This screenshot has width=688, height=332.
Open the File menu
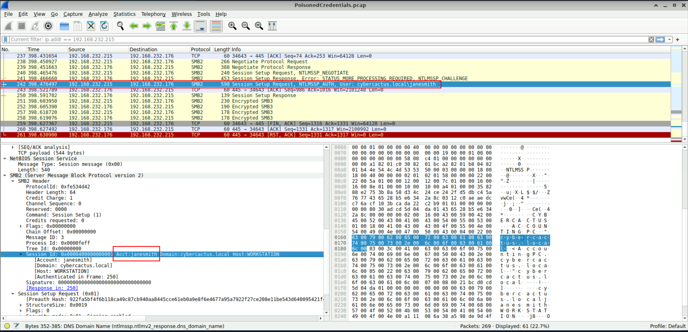click(8, 14)
